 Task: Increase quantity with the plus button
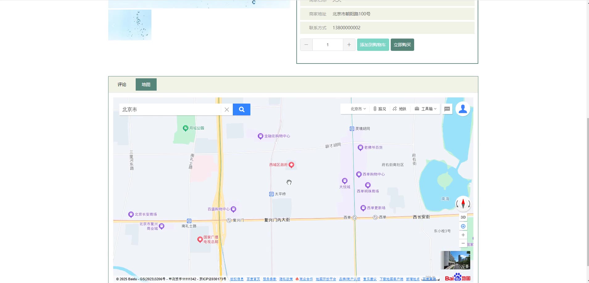(349, 45)
